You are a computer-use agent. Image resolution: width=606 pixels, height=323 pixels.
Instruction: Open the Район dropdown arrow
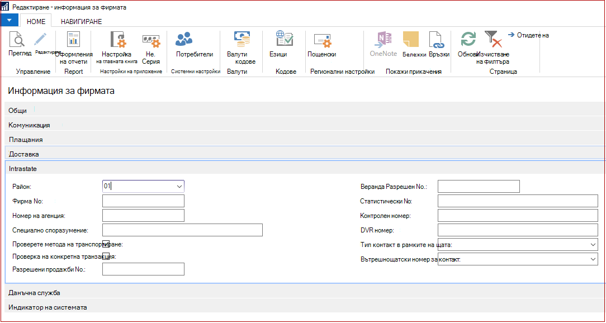179,186
